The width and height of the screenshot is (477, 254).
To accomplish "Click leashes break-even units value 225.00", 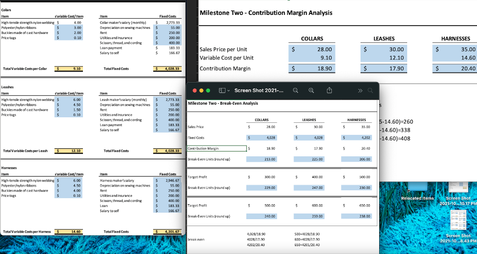I will [x=309, y=159].
